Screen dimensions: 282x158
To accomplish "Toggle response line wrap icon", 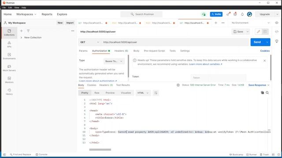I will (x=156, y=93).
